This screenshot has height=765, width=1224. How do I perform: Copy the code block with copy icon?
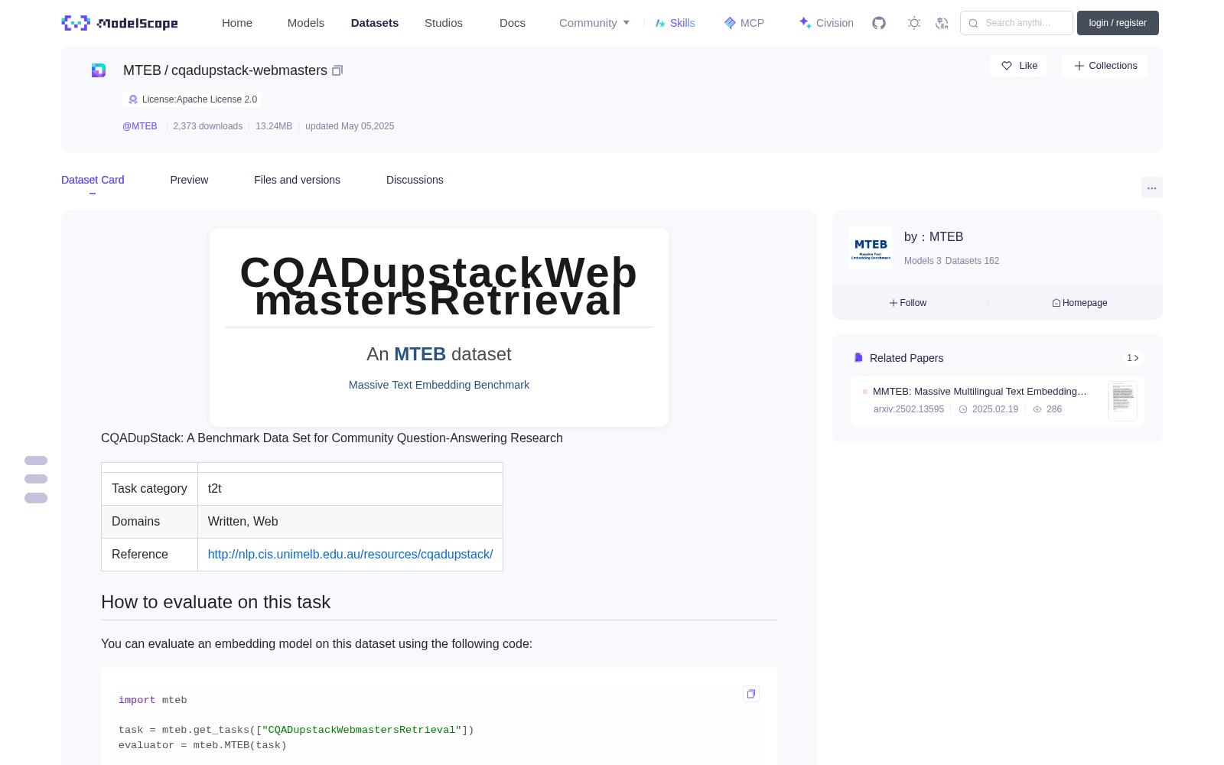tap(751, 694)
